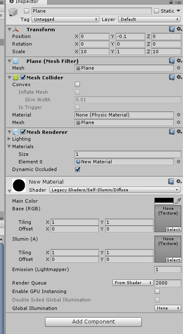Image resolution: width=183 pixels, height=334 pixels.
Task: Collapse the New Material foldout arrow
Action: [x=10, y=191]
